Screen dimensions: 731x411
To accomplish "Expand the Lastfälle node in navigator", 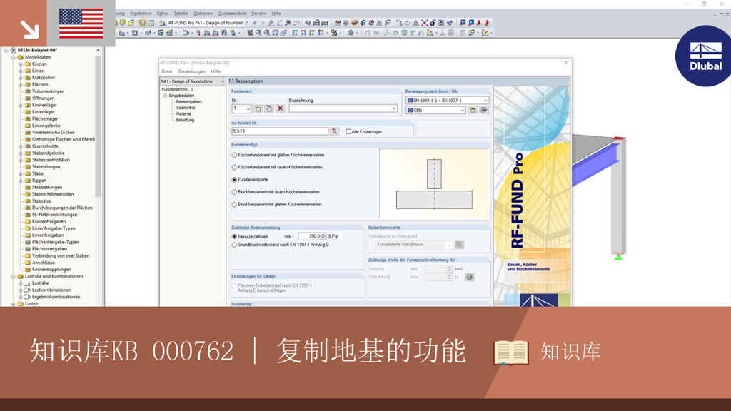I will (20, 283).
